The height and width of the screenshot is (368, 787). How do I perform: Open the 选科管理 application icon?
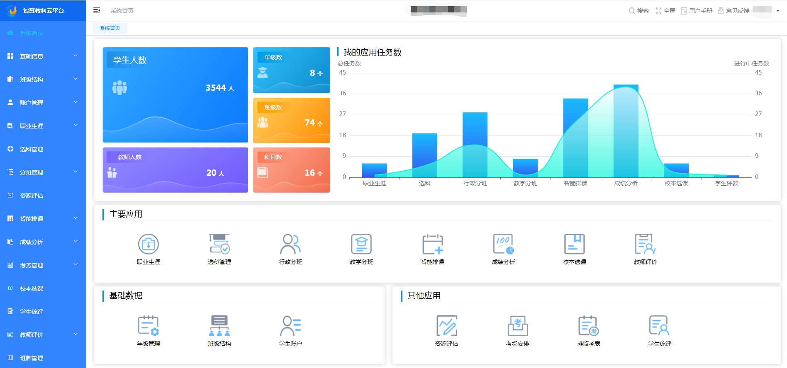click(x=219, y=244)
